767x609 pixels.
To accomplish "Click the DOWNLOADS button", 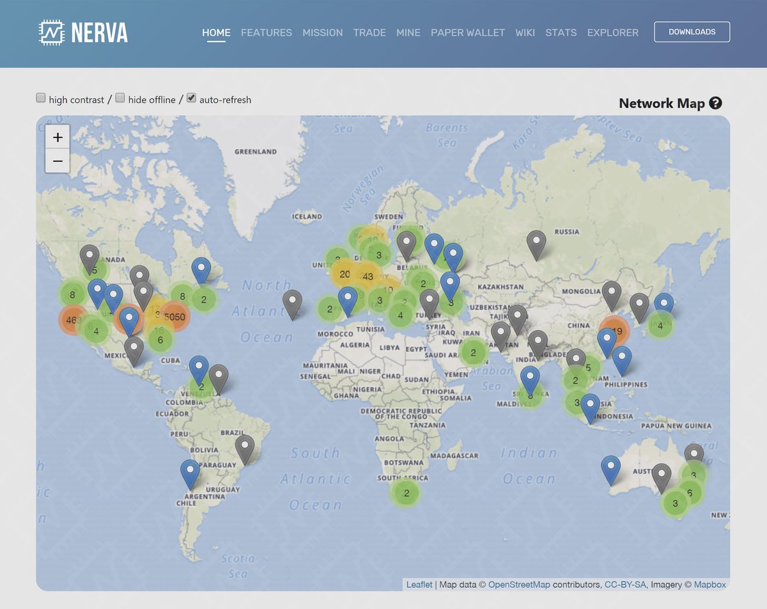I will point(692,31).
